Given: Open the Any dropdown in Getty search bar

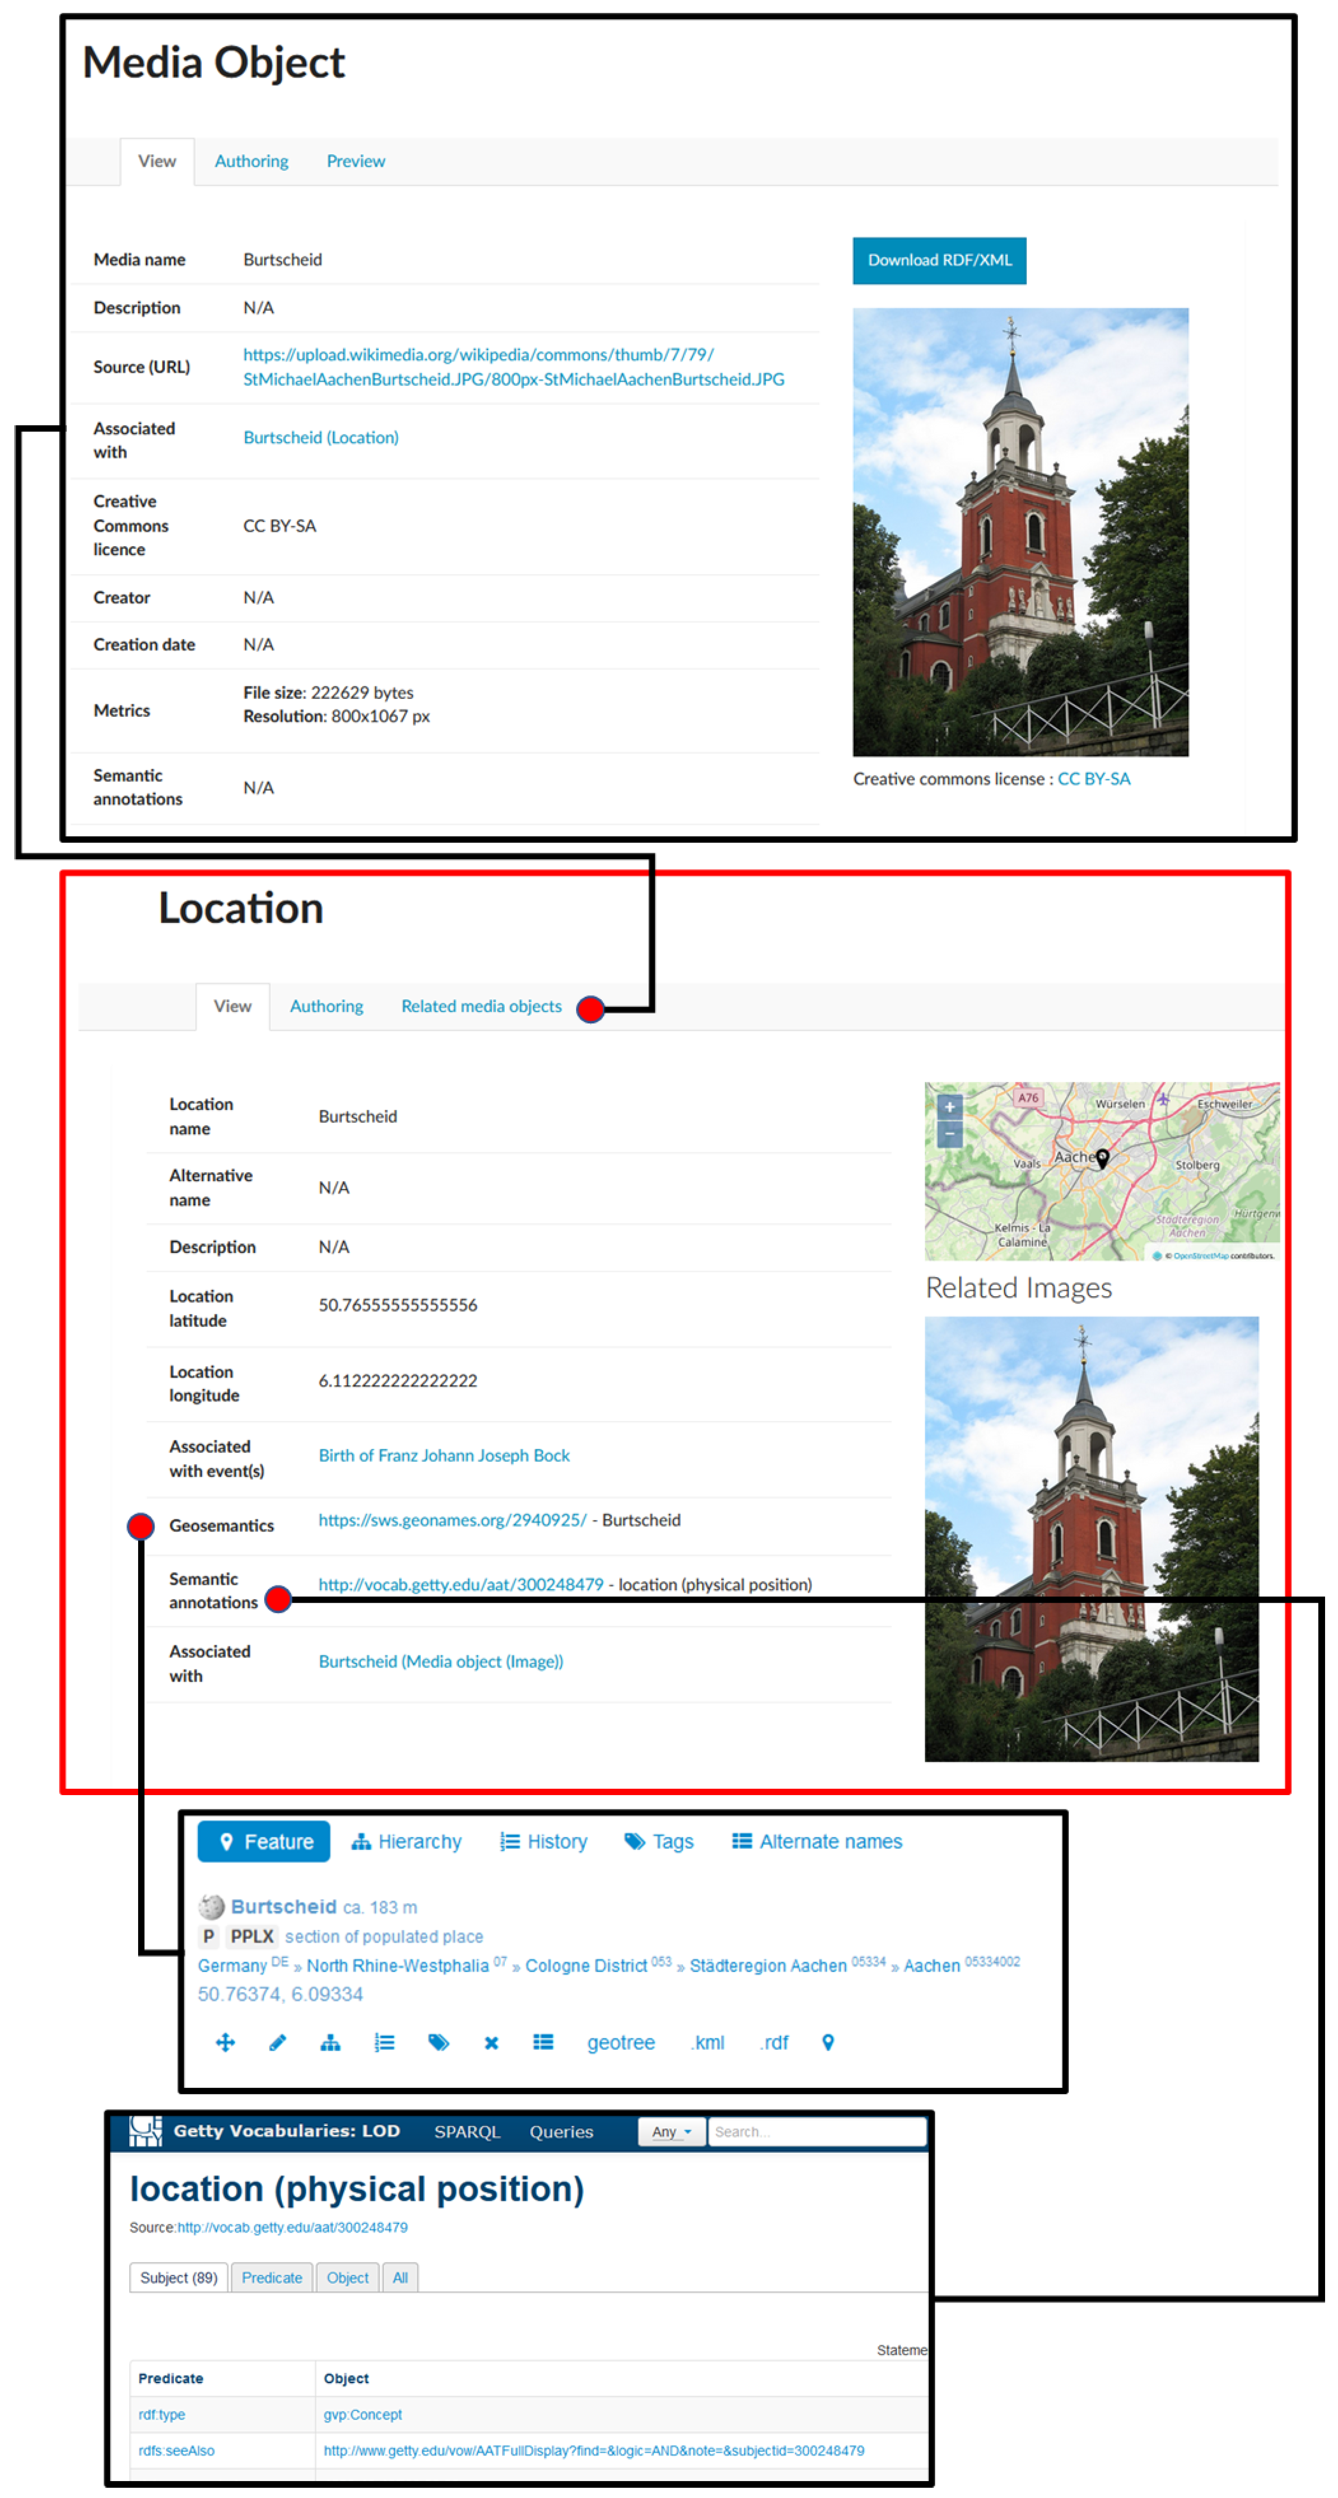Looking at the screenshot, I should (671, 2131).
